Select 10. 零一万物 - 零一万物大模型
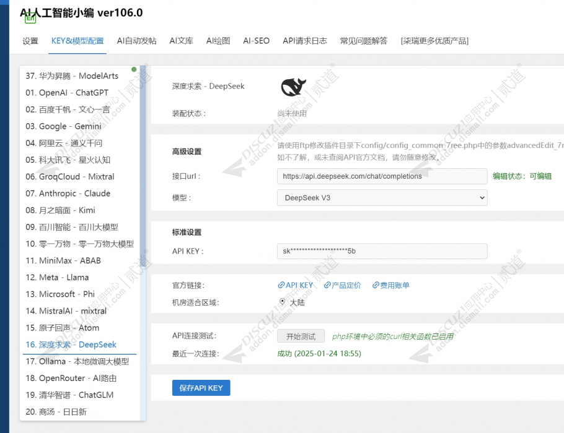 pyautogui.click(x=80, y=244)
